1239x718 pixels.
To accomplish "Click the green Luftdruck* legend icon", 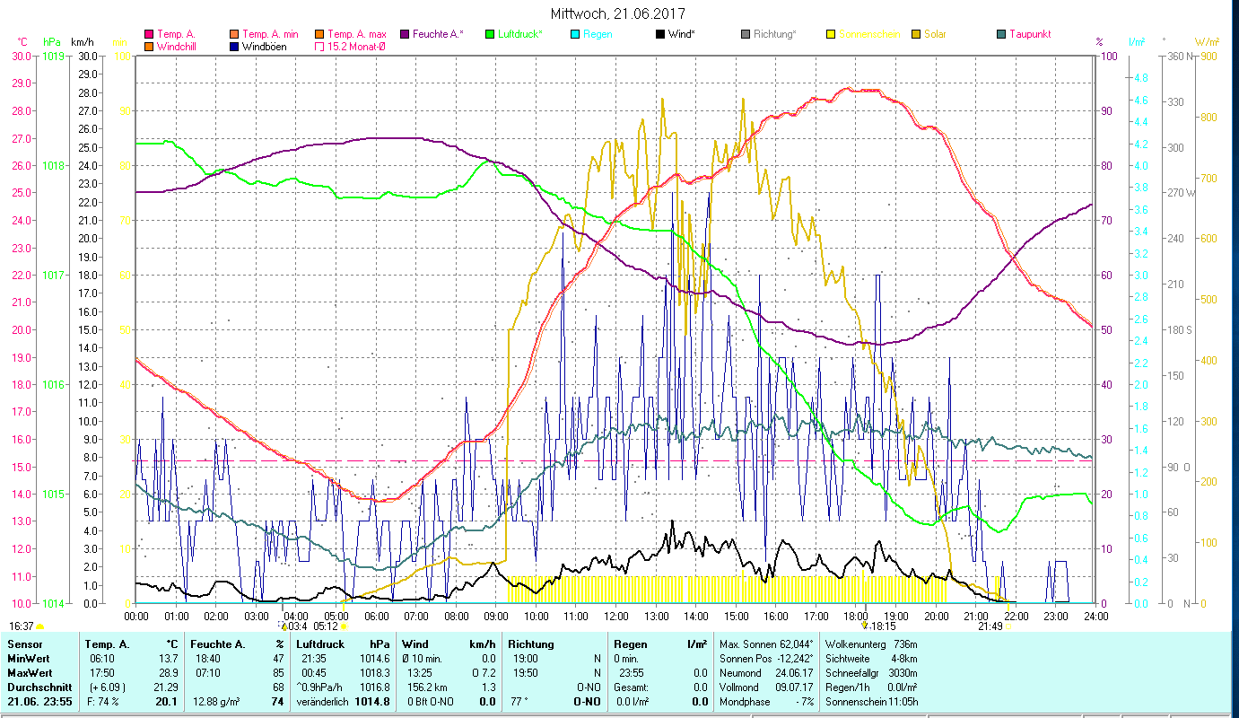I will tap(490, 34).
